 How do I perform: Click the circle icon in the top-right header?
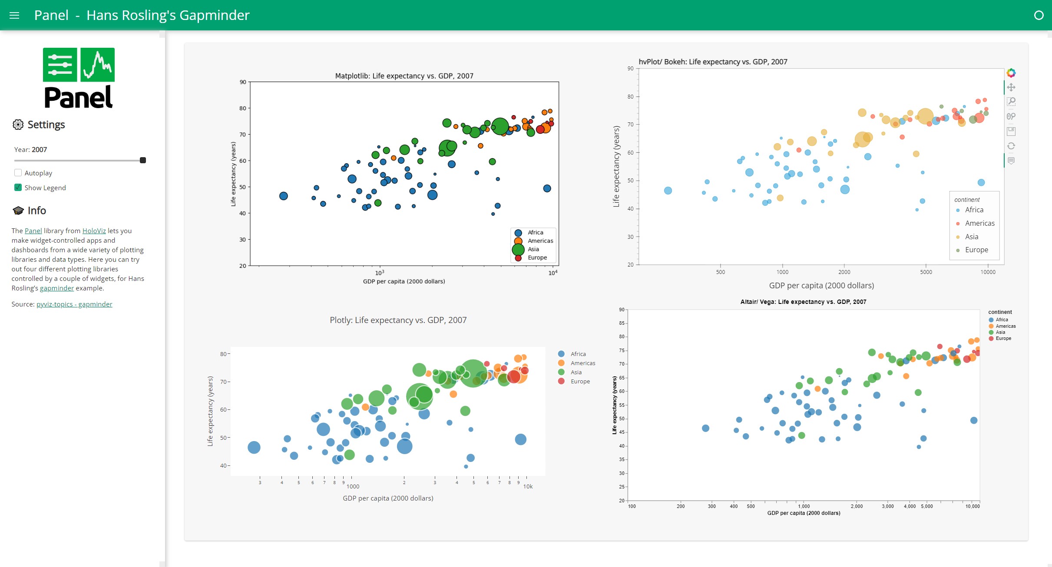(x=1039, y=15)
